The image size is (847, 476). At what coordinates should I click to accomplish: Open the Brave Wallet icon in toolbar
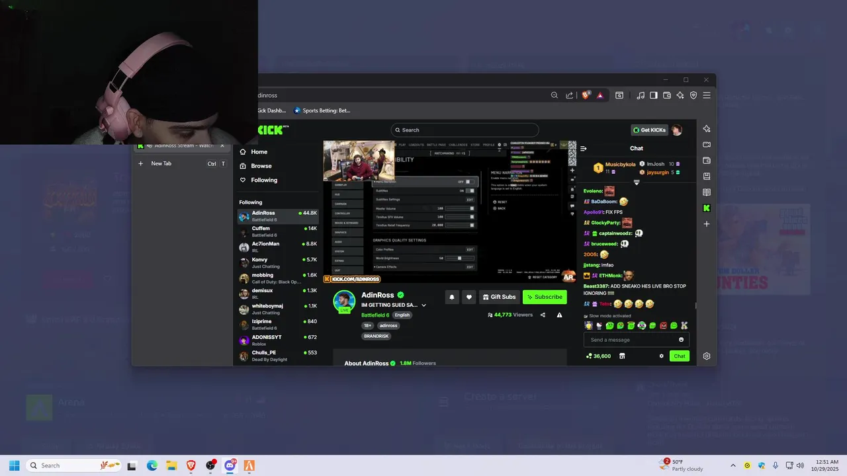[x=667, y=95]
